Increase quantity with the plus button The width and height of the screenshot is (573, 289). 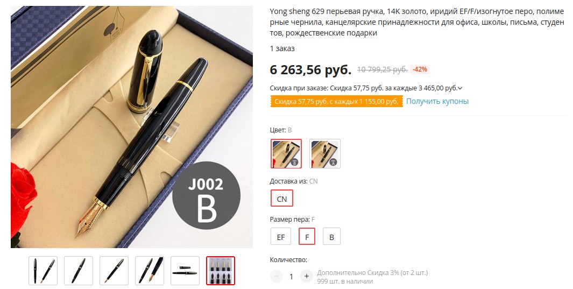(x=307, y=276)
